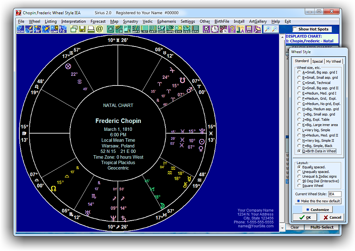Click the floppy disk save icon
This screenshot has width=355, height=251.
click(x=82, y=29)
